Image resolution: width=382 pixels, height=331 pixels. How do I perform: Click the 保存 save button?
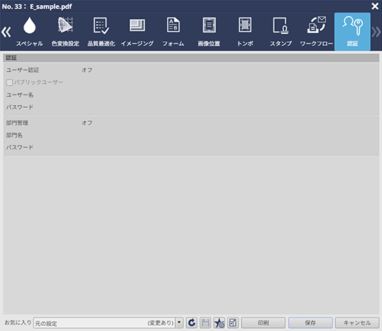310,323
